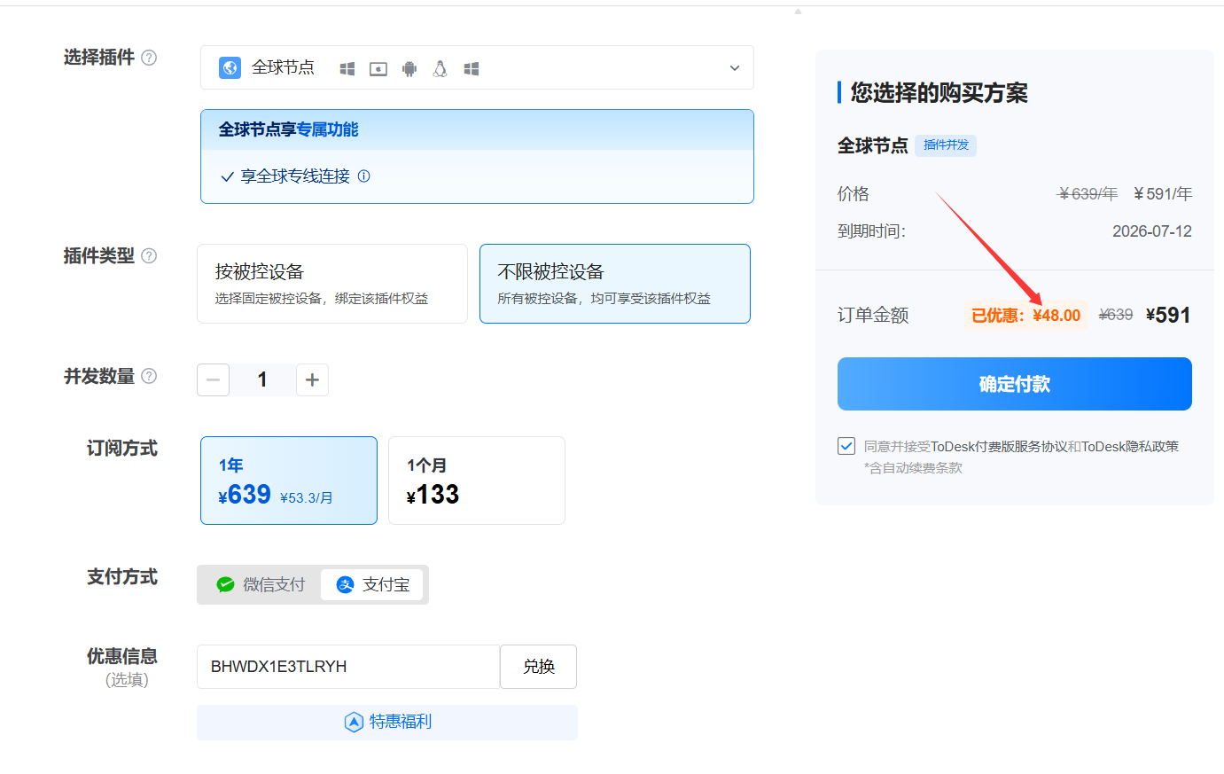This screenshot has height=774, width=1224.
Task: Switch payment to 微信支付
Action: pyautogui.click(x=261, y=584)
